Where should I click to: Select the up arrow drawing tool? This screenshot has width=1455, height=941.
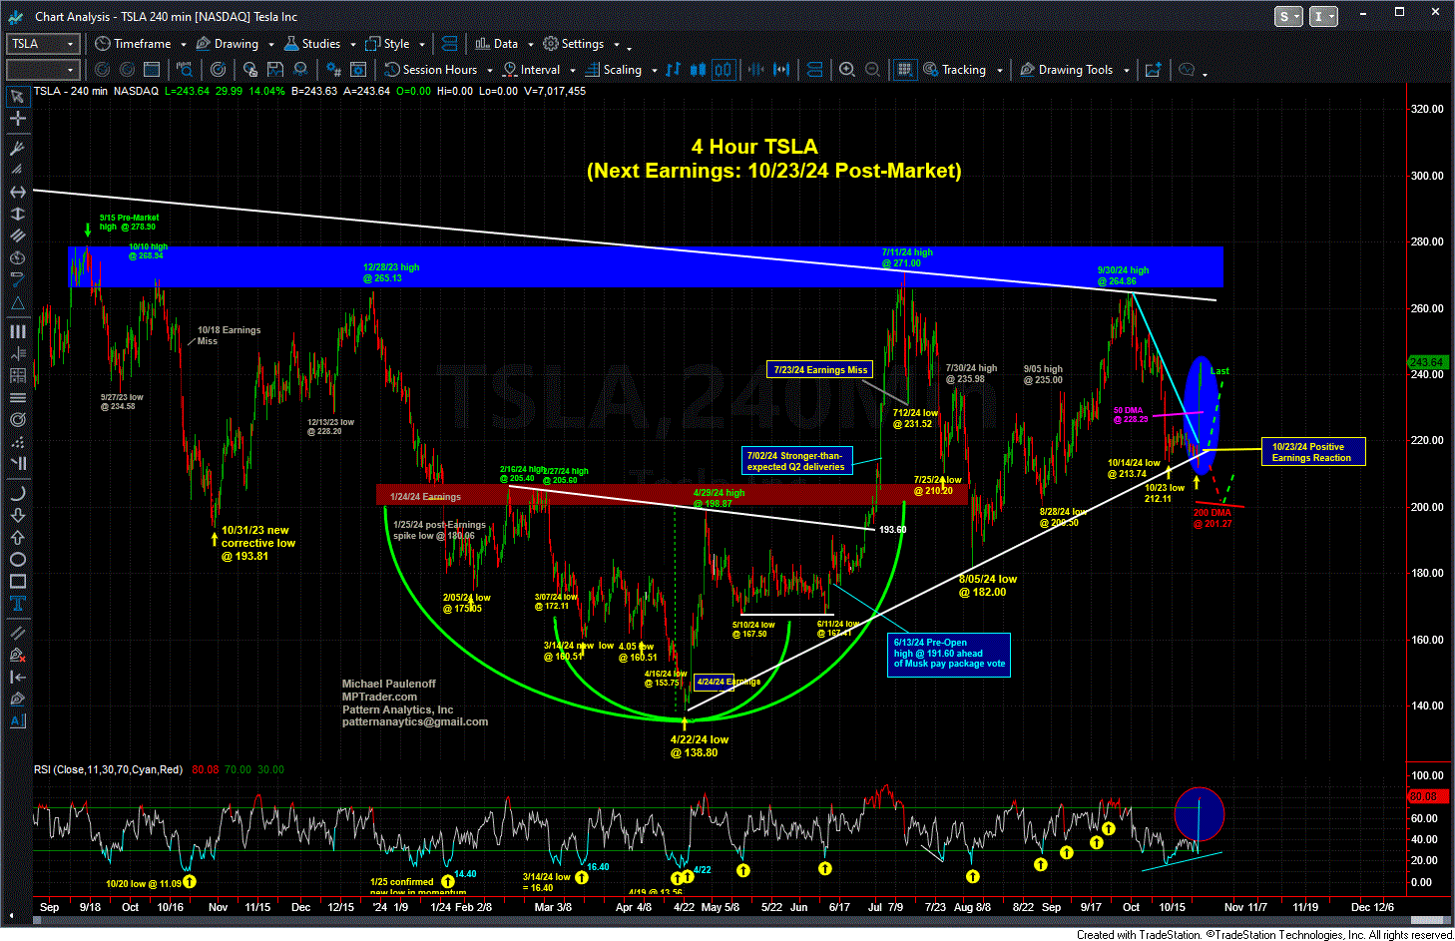17,537
